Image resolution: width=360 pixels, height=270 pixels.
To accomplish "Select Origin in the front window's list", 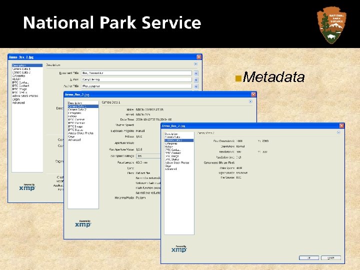I will coord(168,166).
